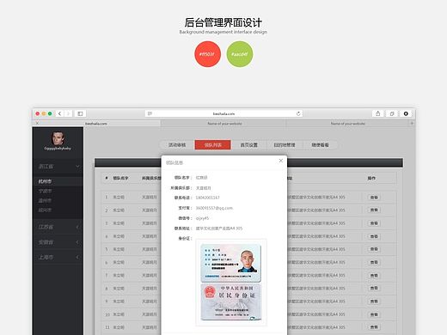Click the 领队名字 column header in table
This screenshot has height=335, width=447.
(x=120, y=178)
